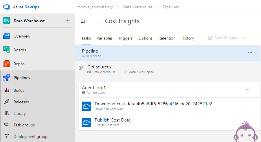
Task: Click the build pipeline icon near breadcrumb
Action: (x=83, y=21)
